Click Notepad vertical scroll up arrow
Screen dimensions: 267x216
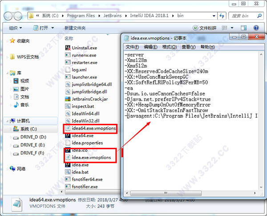click(261, 54)
